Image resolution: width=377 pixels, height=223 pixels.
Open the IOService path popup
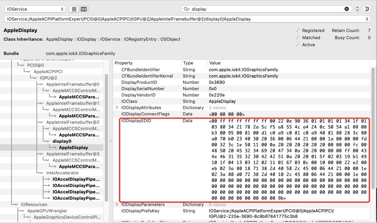187,19
